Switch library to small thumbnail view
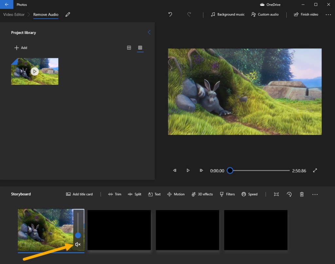335x264 pixels. pos(140,48)
